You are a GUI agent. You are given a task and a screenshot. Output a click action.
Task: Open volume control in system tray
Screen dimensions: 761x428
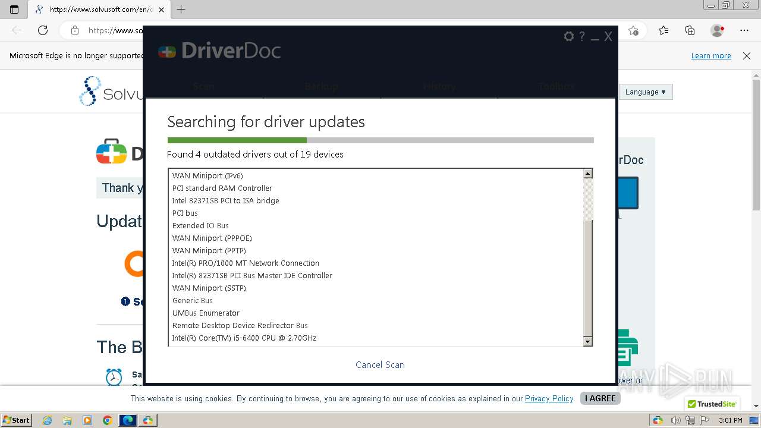click(676, 420)
